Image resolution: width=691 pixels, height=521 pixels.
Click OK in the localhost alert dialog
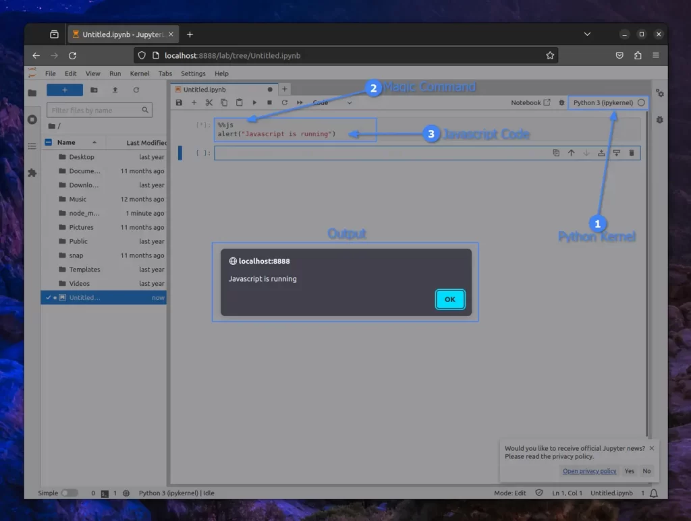[450, 299]
